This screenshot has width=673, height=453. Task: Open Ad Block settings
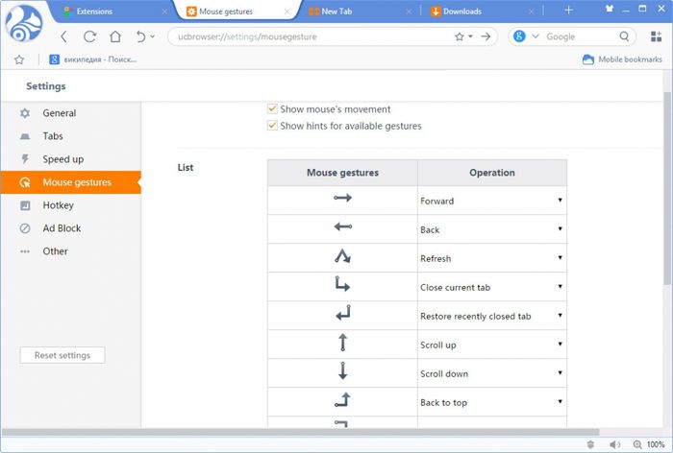[x=71, y=228]
